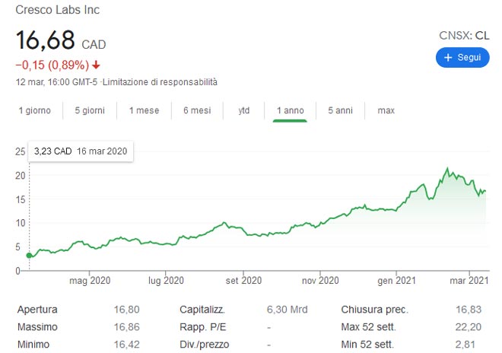502x353 pixels.
Task: Click the Max 52 sett. value
Action: click(471, 327)
